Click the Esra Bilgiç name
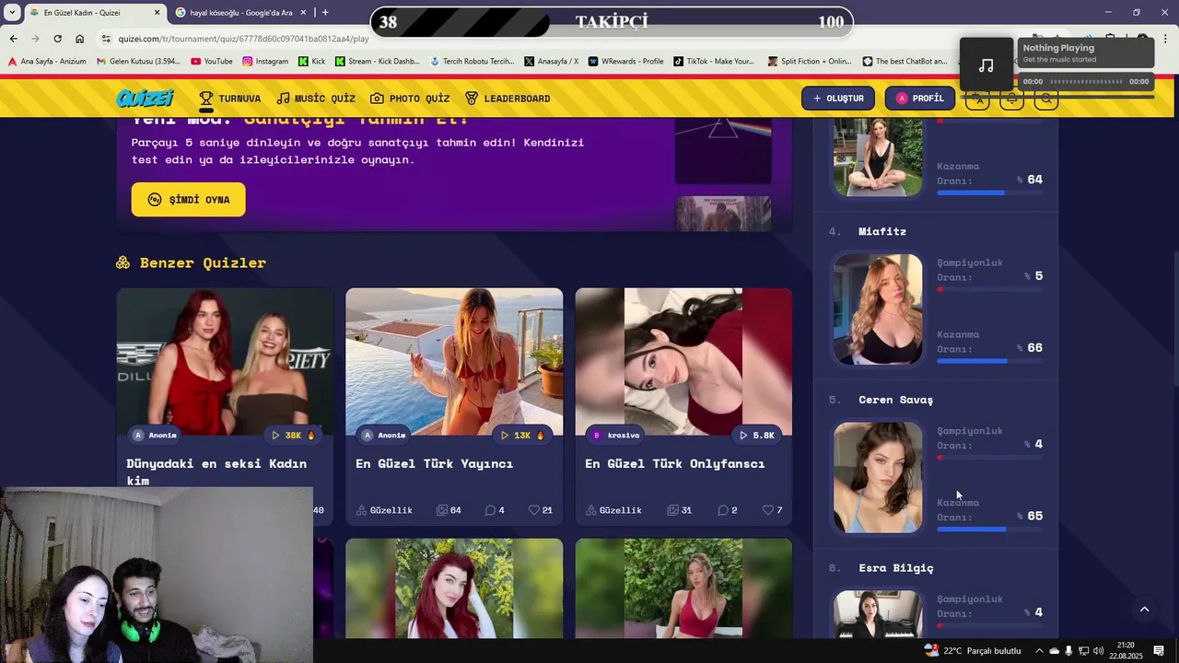Screen dimensions: 1179x663 896,568
